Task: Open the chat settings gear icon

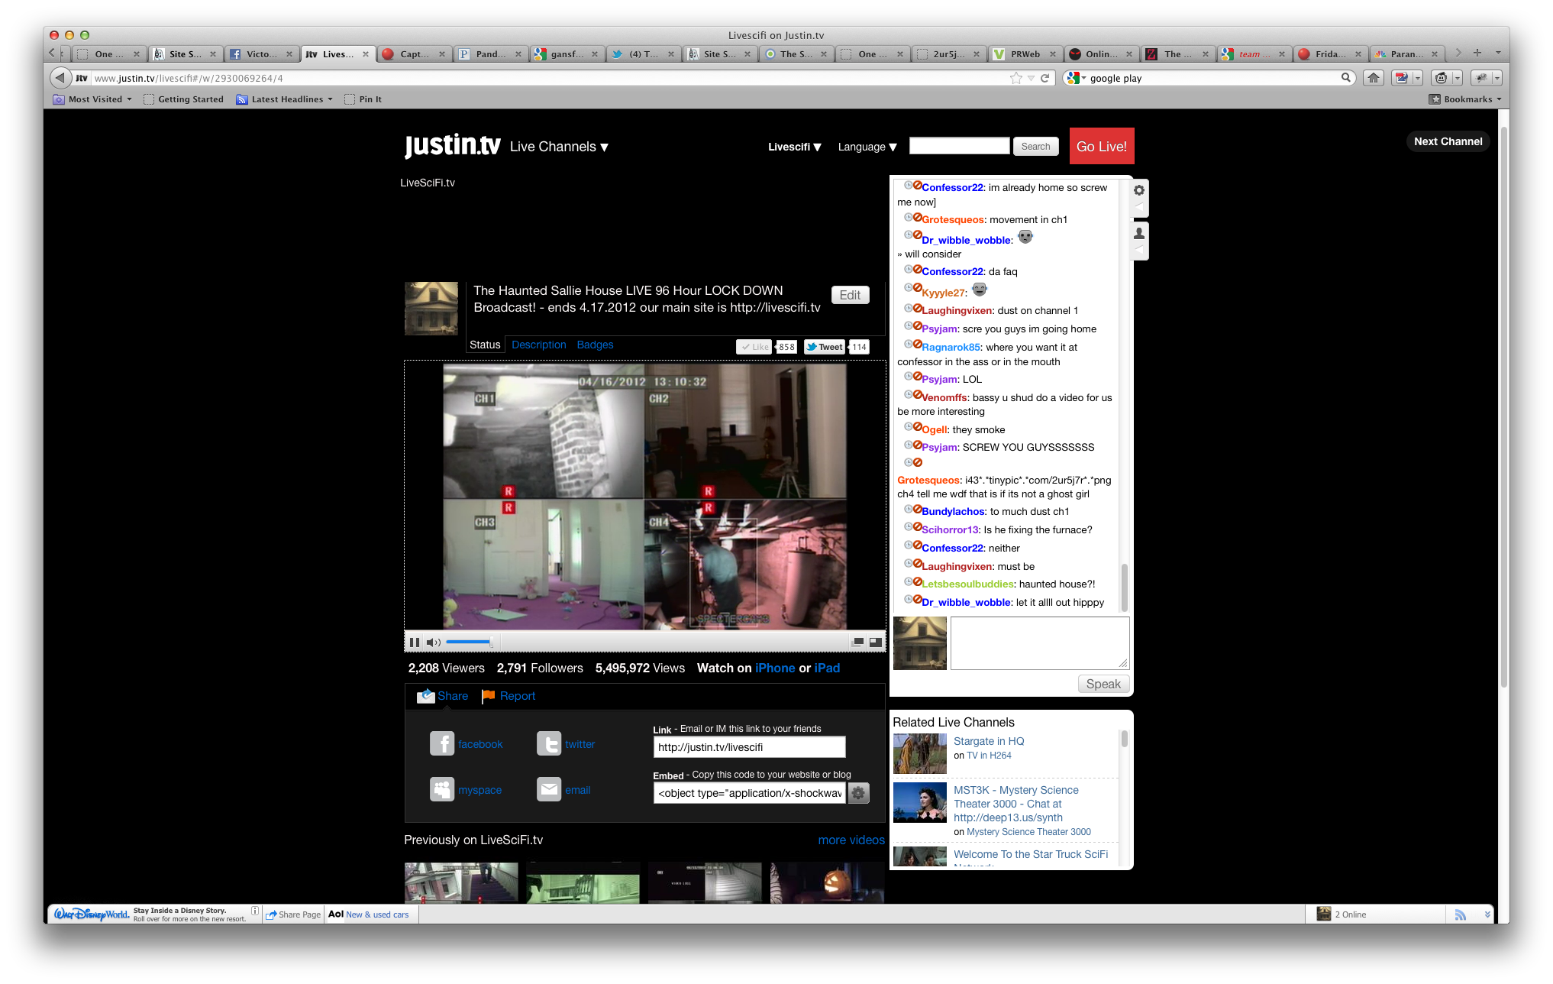Action: [x=1138, y=190]
